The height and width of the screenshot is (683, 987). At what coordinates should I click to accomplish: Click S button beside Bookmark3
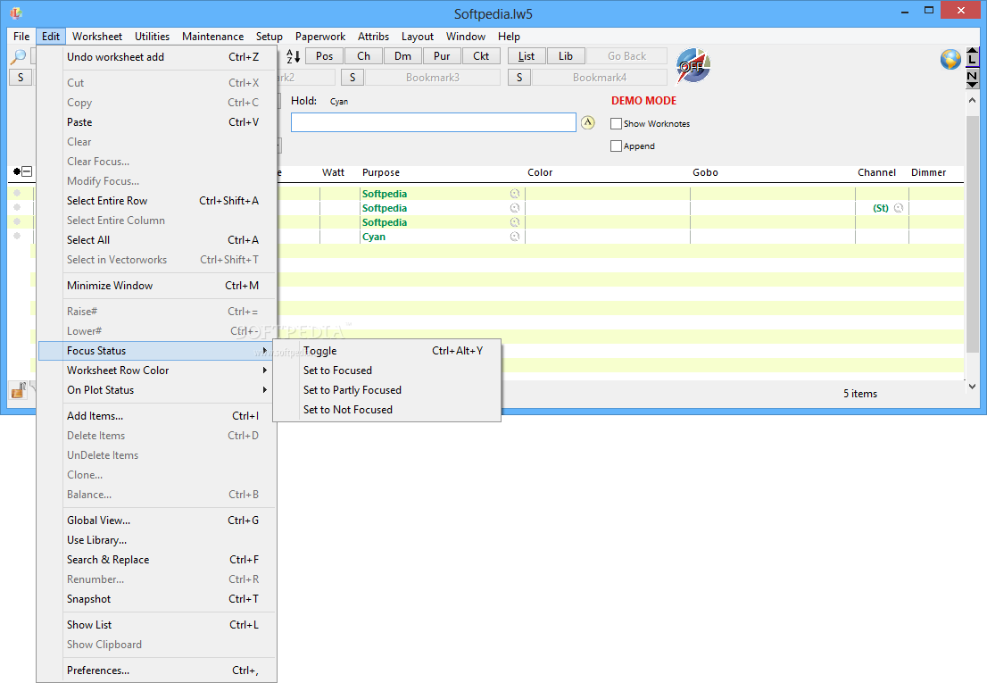pyautogui.click(x=352, y=78)
